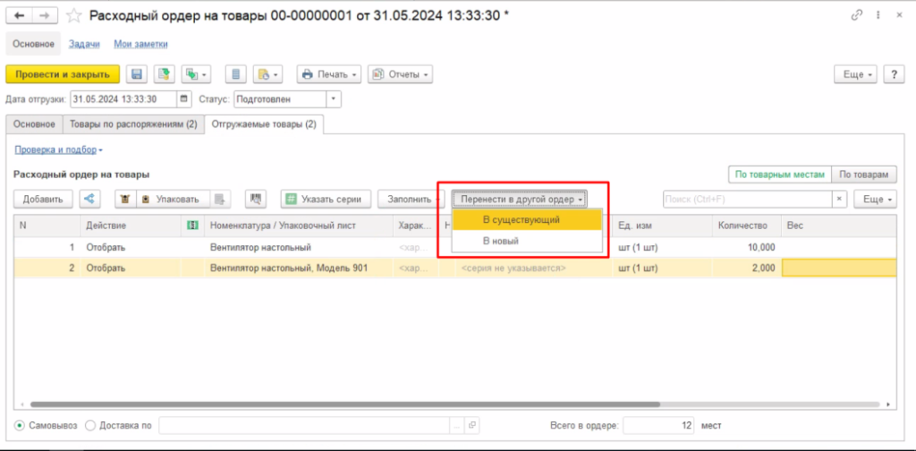This screenshot has height=451, width=916.
Task: Click the save document floppy disk icon
Action: pyautogui.click(x=137, y=74)
